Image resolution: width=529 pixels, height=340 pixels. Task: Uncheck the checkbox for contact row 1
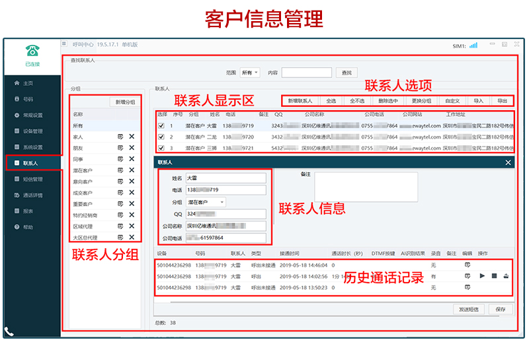tap(161, 125)
